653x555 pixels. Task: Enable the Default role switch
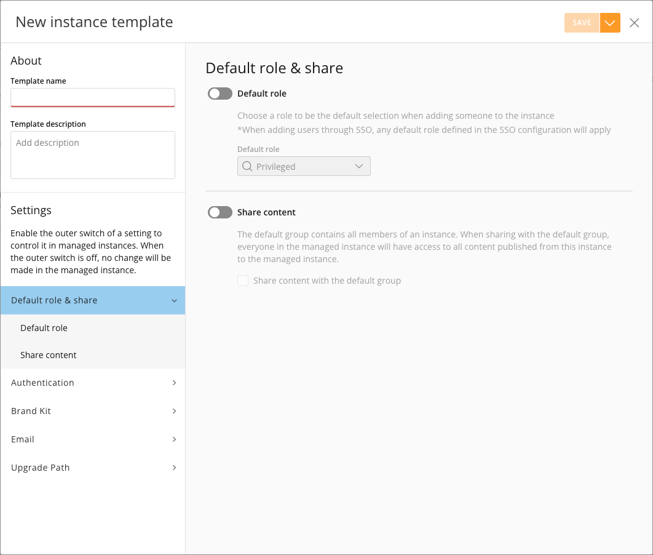click(x=220, y=94)
